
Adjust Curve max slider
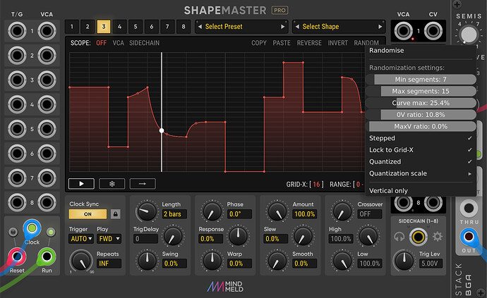421,103
